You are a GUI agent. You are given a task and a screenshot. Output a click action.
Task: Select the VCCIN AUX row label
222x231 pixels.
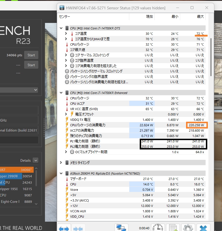(78, 211)
